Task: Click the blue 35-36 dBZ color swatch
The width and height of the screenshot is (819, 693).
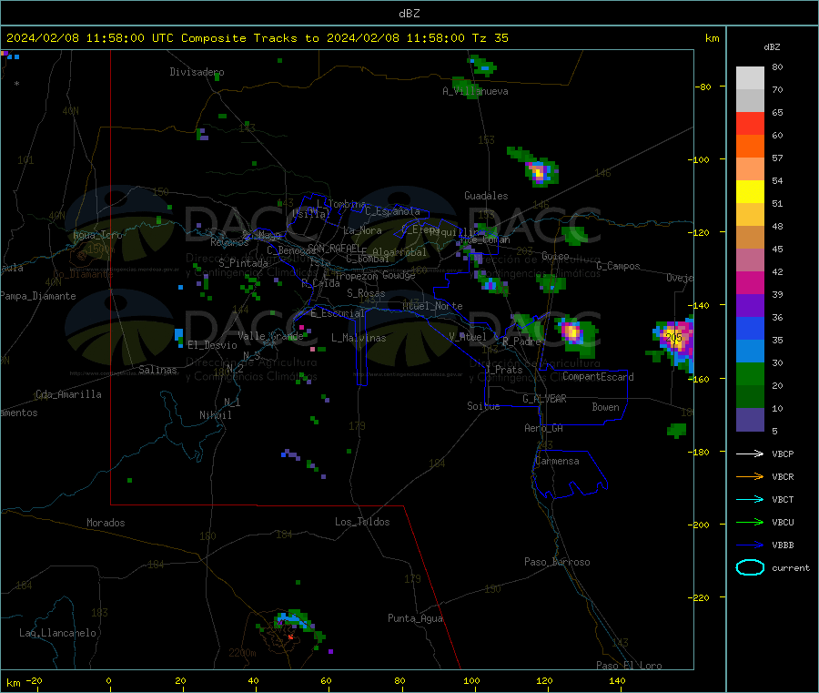Action: [750, 328]
